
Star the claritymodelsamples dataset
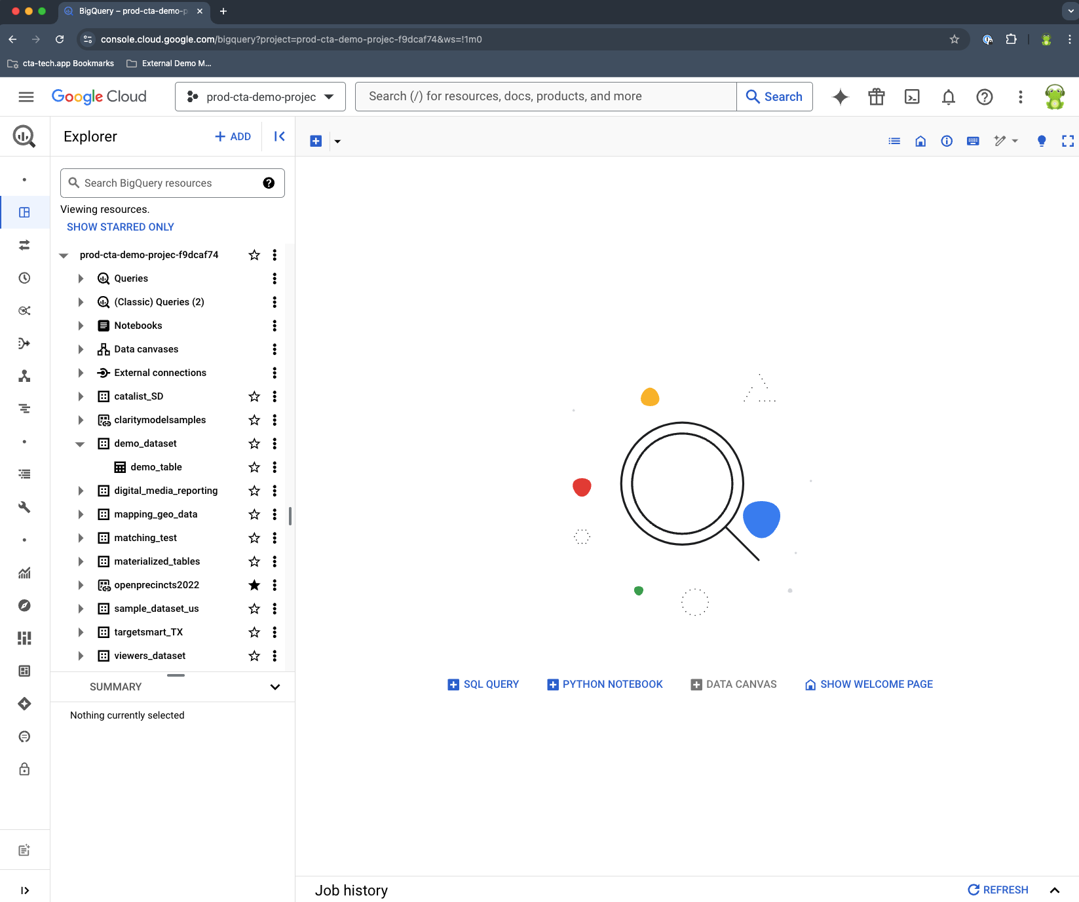[x=254, y=420]
